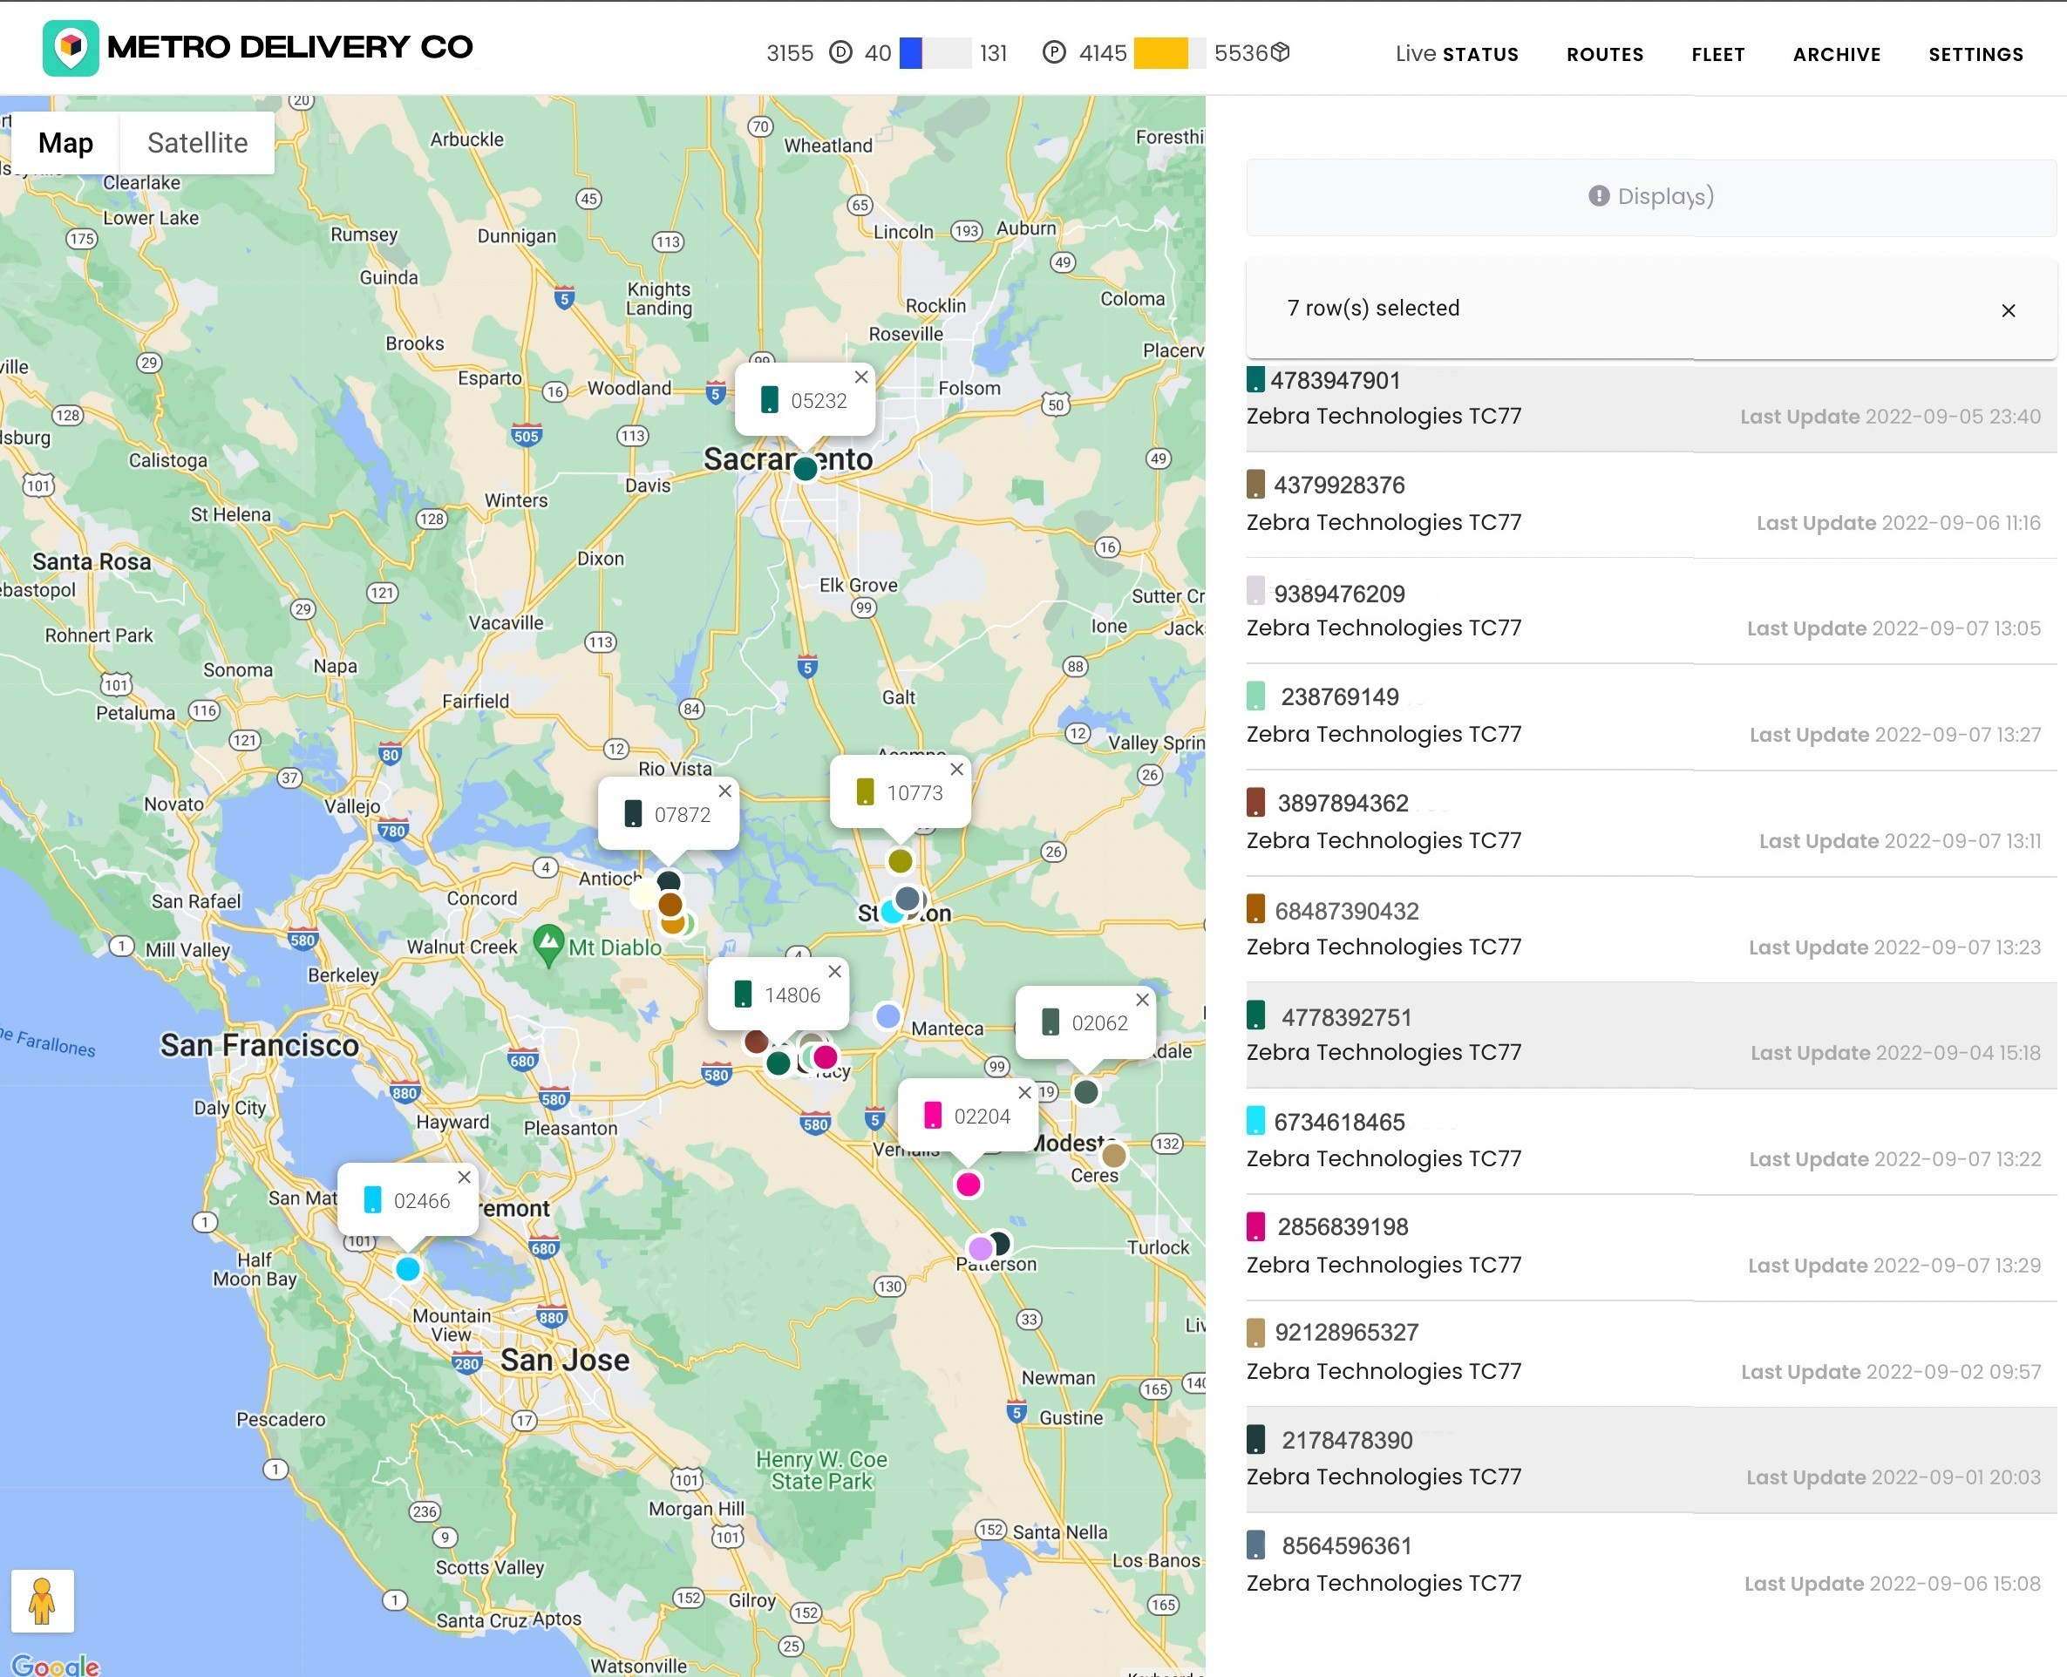
Task: Select device row 6734618465
Action: tap(1650, 1141)
